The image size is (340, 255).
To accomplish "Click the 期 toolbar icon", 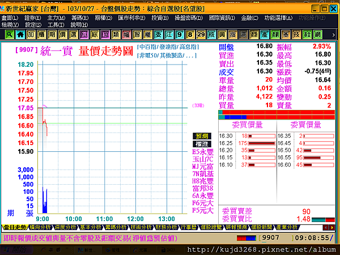I will [x=52, y=35].
